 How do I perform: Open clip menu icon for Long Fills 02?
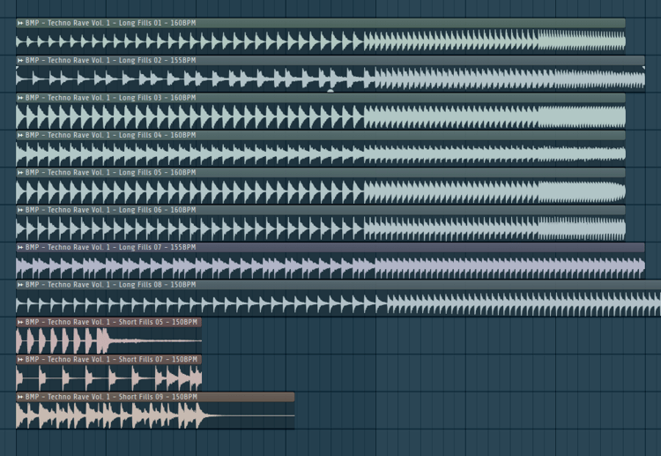pos(19,60)
